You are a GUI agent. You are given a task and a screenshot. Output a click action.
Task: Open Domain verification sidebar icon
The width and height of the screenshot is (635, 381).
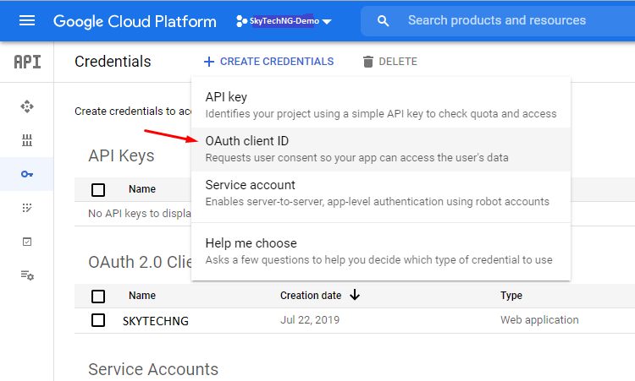pos(27,242)
